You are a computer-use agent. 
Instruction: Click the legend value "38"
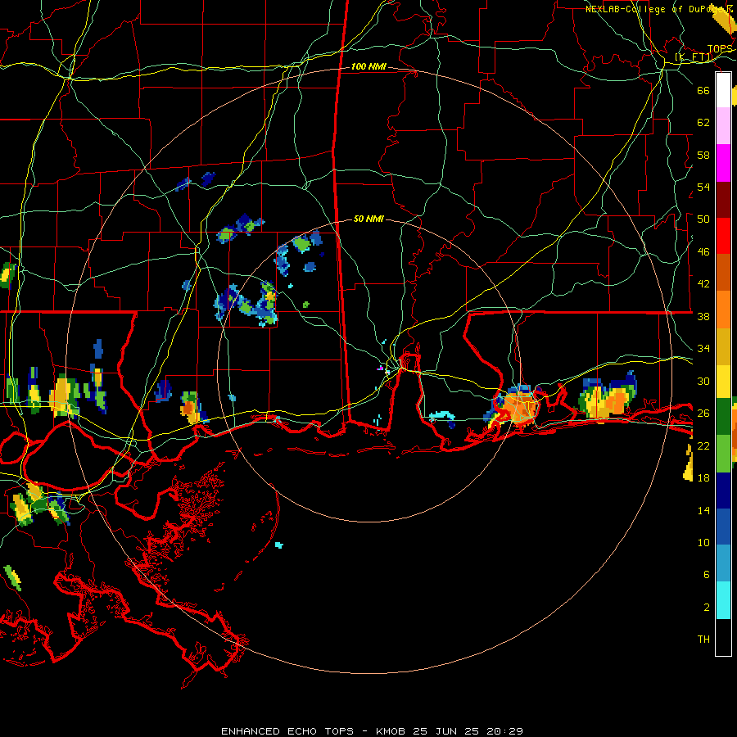[703, 316]
